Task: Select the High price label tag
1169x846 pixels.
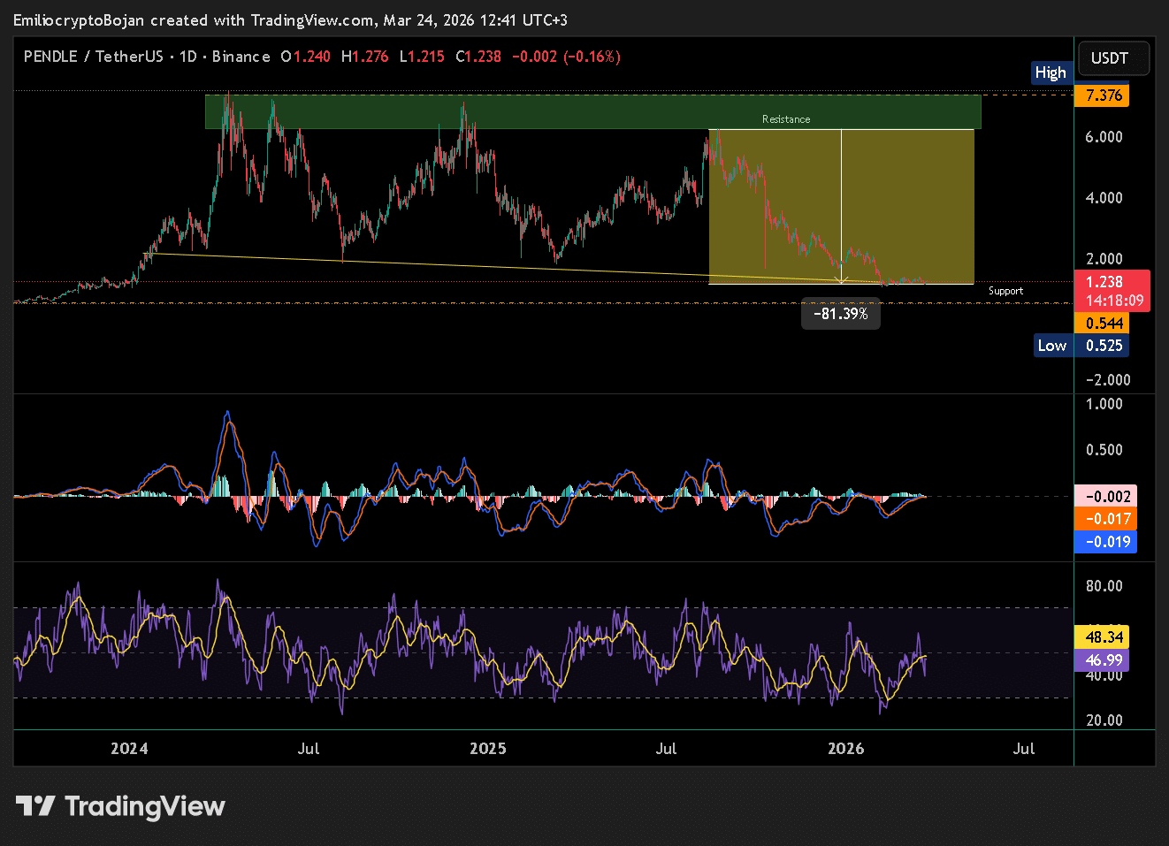Action: [1051, 72]
